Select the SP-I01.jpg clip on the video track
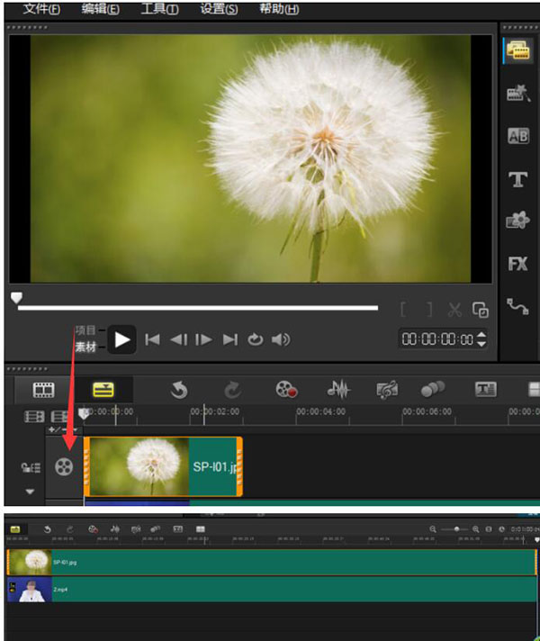 pyautogui.click(x=163, y=466)
